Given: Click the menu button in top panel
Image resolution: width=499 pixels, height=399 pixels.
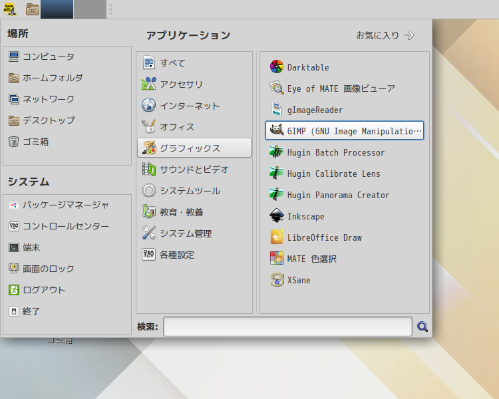Looking at the screenshot, I should point(9,9).
